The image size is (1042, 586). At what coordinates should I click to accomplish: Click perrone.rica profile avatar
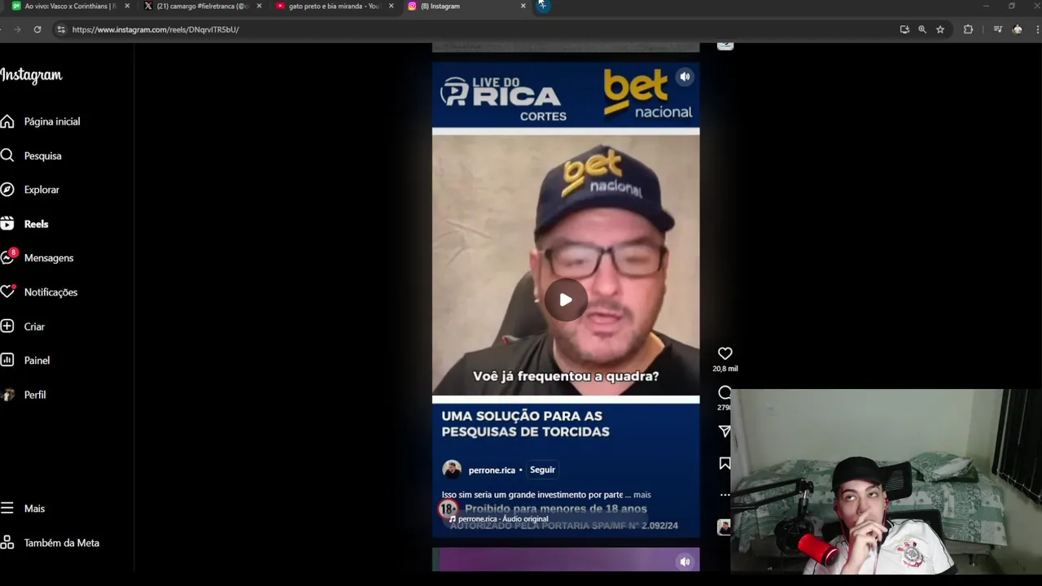tap(452, 470)
